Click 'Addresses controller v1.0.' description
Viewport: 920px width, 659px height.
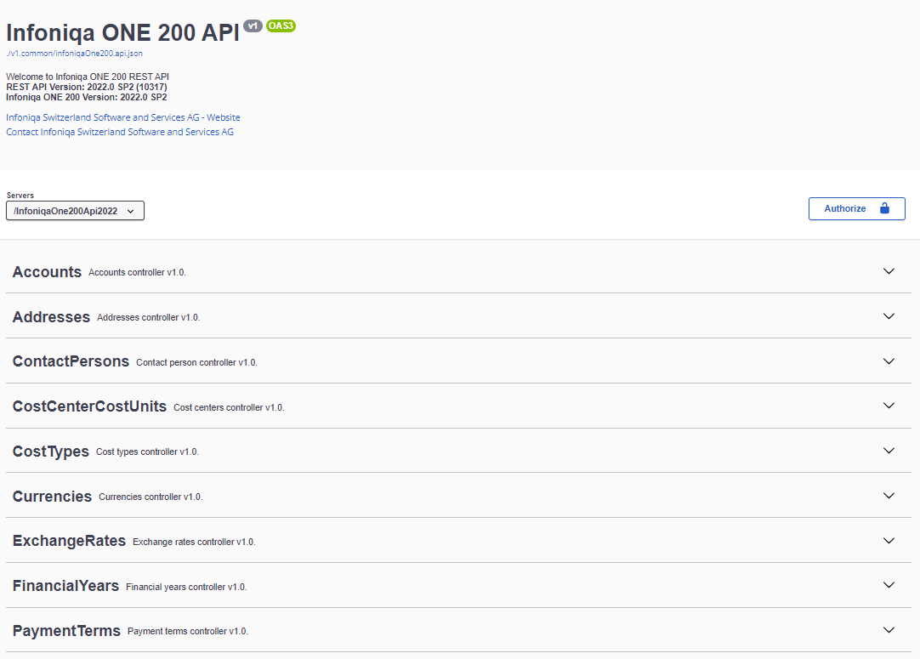coord(149,317)
